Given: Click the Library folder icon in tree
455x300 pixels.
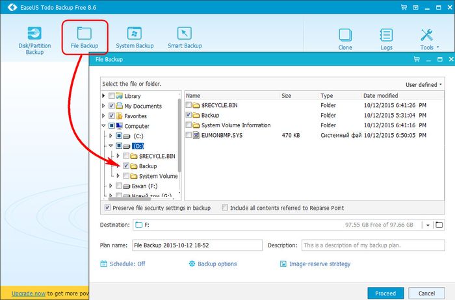Looking at the screenshot, I should point(119,95).
